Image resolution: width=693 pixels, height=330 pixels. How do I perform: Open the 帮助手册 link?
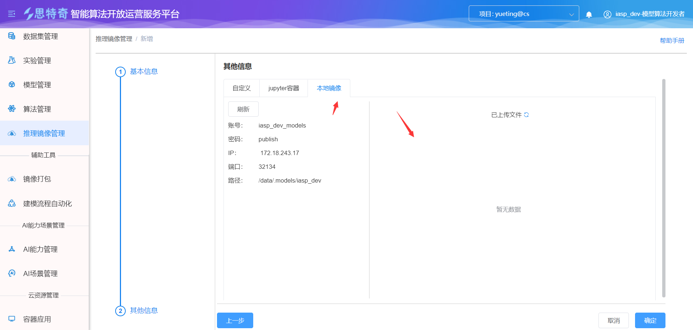672,41
